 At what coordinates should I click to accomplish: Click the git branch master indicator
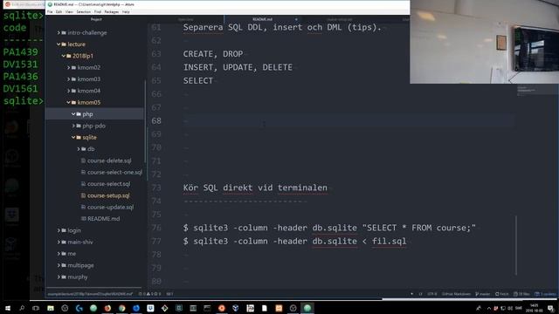(483, 294)
